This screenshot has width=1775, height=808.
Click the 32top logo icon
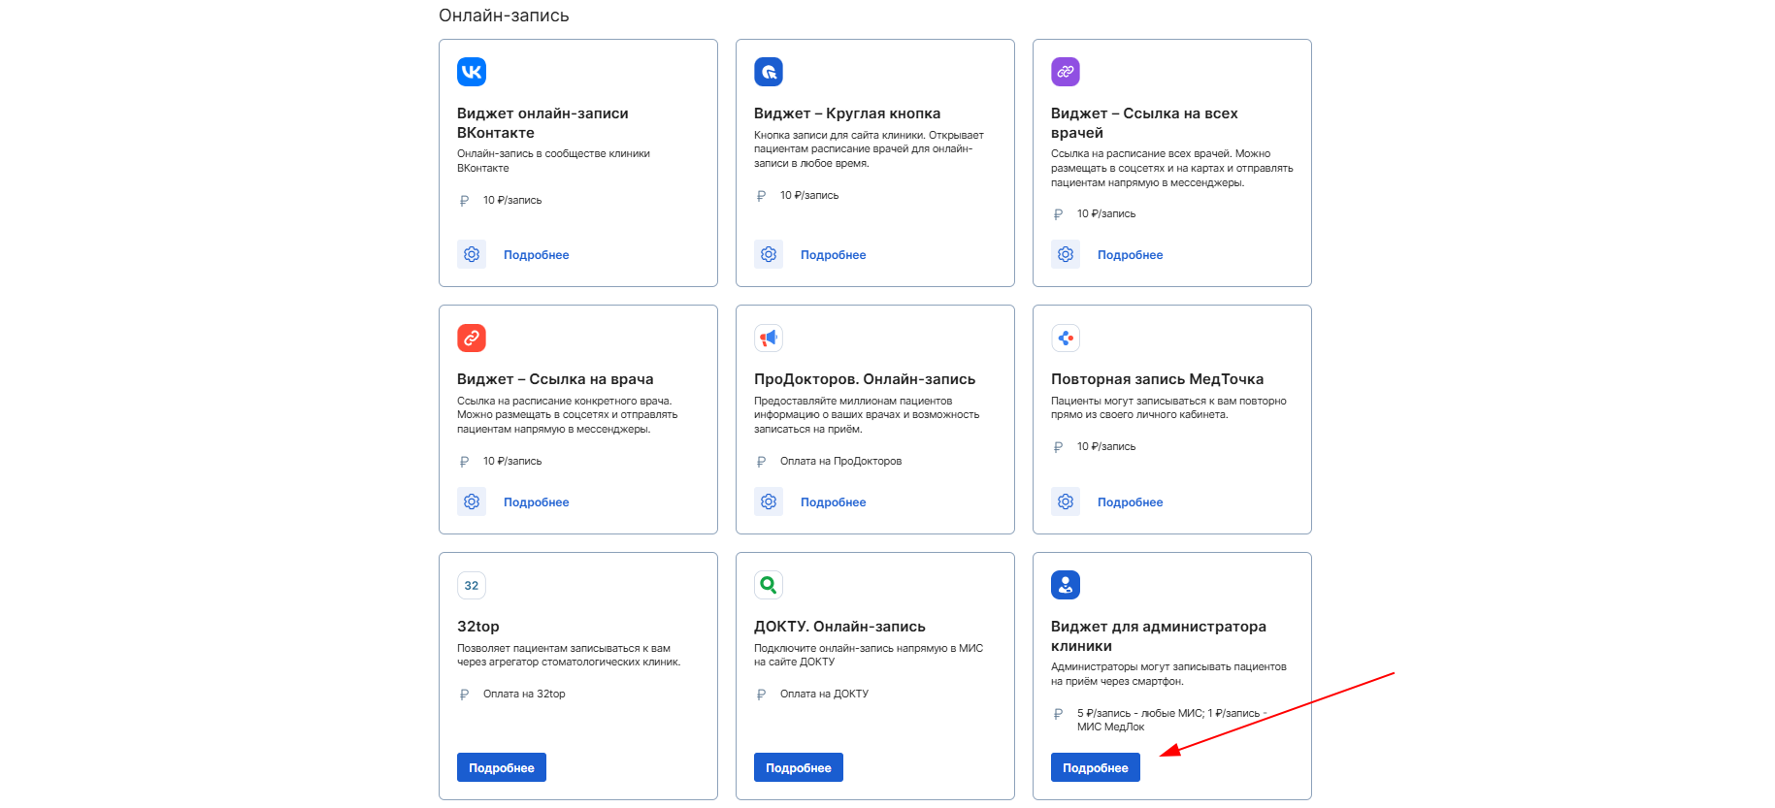[472, 585]
